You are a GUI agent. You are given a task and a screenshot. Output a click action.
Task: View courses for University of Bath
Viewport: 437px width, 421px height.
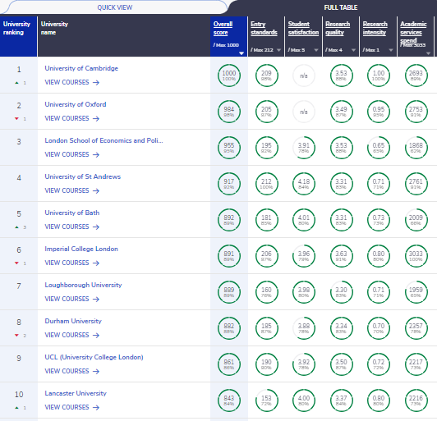72,227
